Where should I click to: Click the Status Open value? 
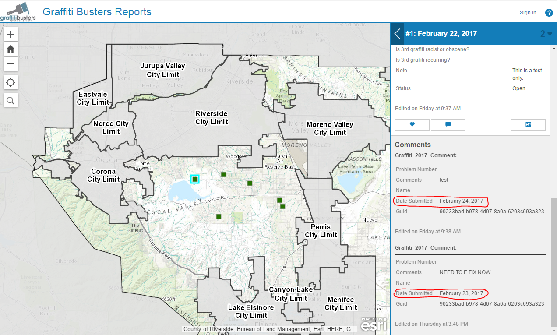(519, 88)
